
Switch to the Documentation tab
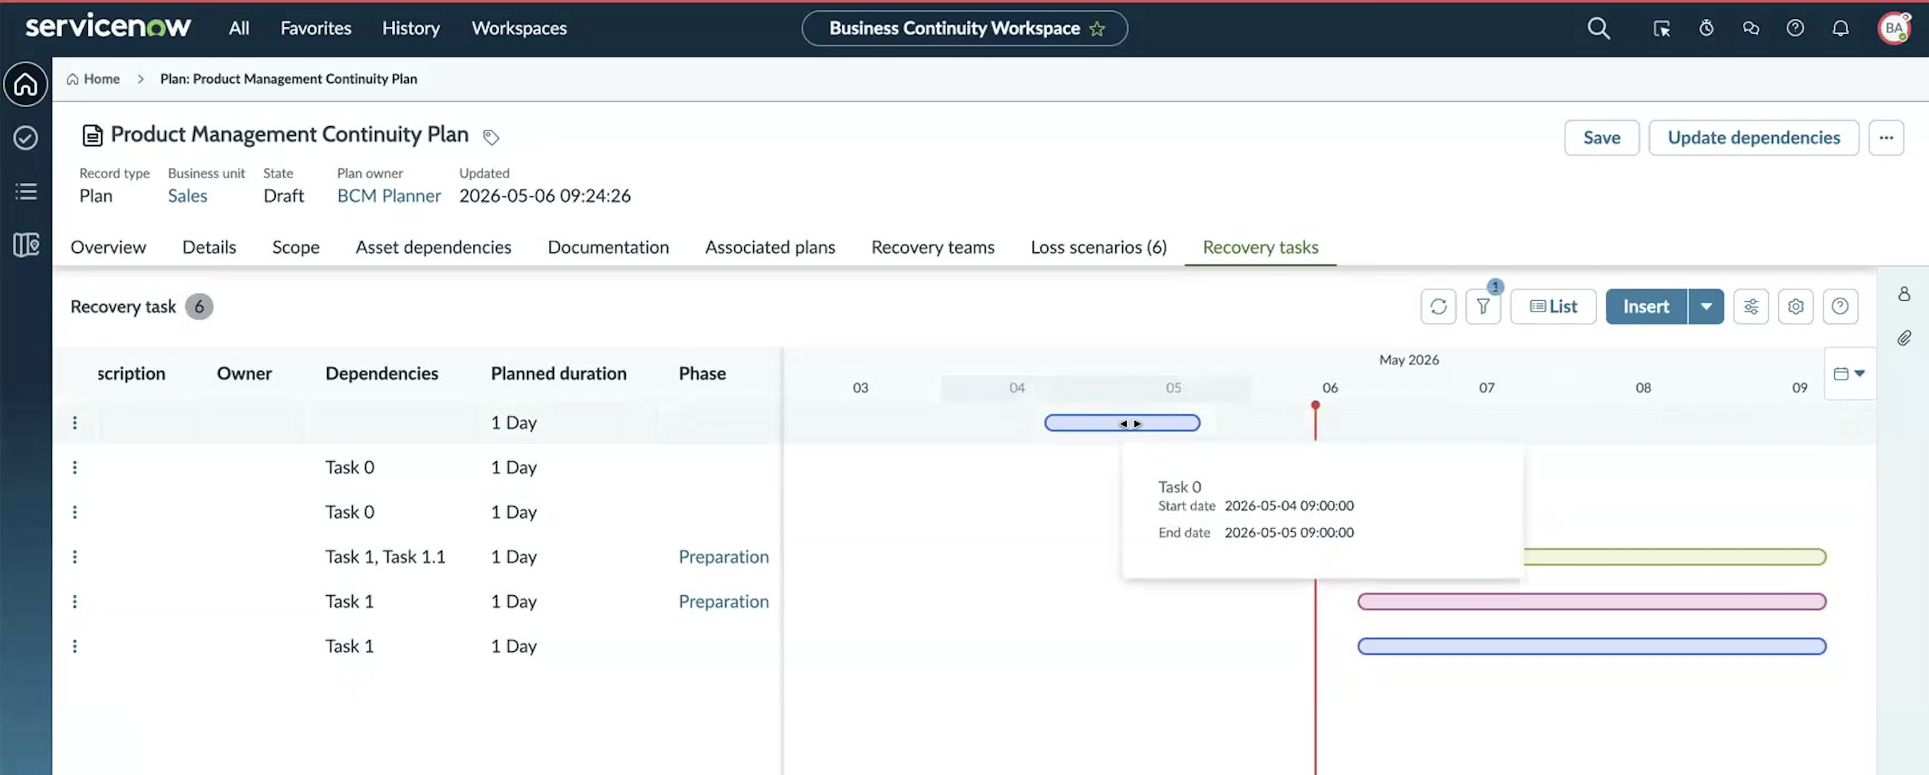608,248
